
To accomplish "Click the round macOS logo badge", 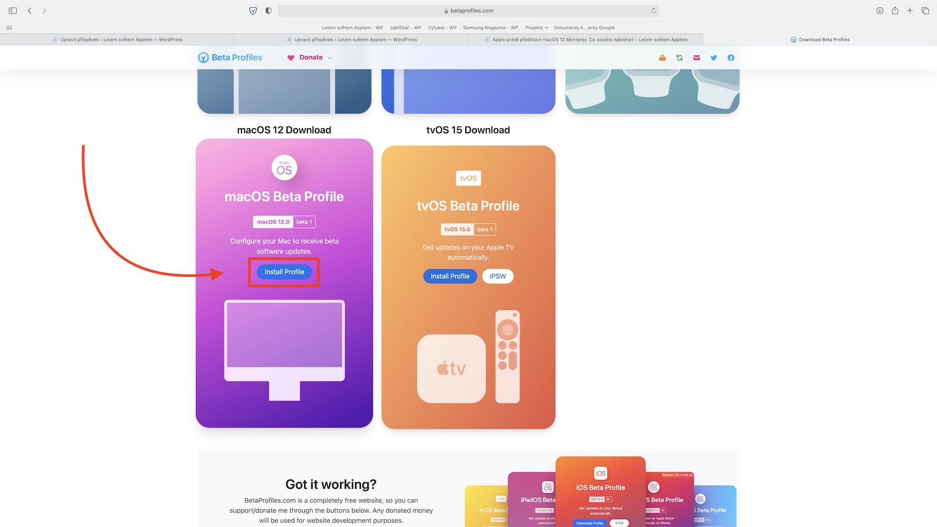I will [284, 168].
